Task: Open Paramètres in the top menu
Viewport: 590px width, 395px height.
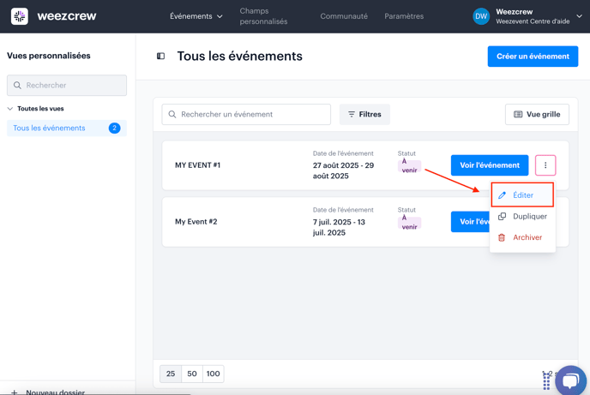Action: [404, 16]
